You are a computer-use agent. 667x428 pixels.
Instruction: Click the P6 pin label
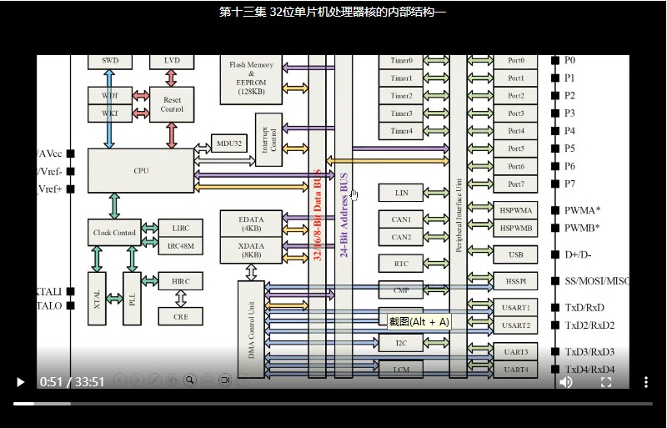click(569, 166)
